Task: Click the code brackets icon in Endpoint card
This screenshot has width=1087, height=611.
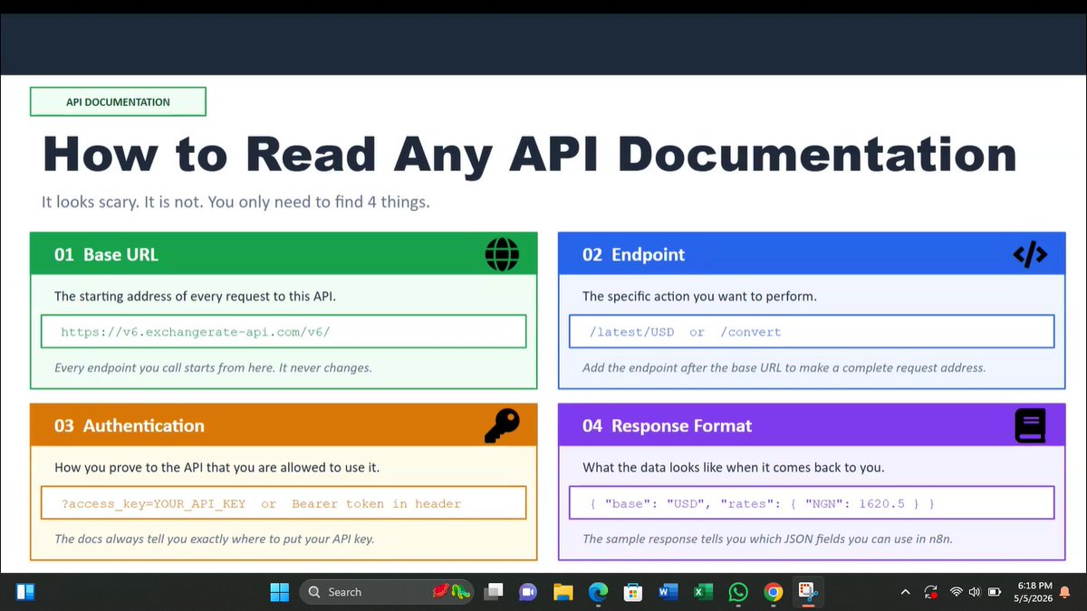Action: 1030,255
